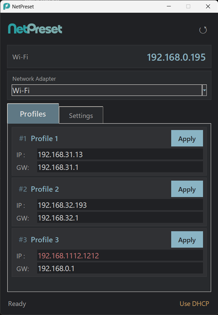Viewport: 218px width, 315px height.
Task: Open the Network Adapter dropdown arrow
Action: coord(205,90)
